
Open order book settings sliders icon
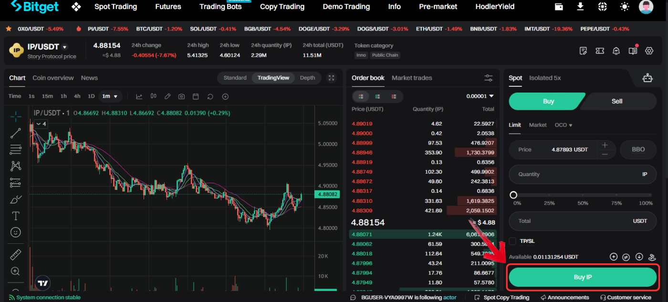point(489,78)
